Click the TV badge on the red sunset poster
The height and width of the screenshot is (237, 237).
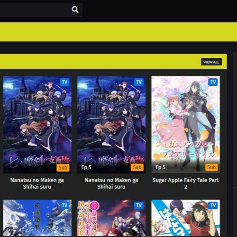(139, 205)
